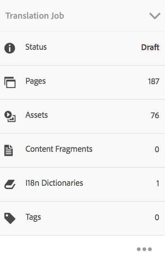This screenshot has width=165, height=260.
Task: Open the Assets row
Action: coord(83,117)
